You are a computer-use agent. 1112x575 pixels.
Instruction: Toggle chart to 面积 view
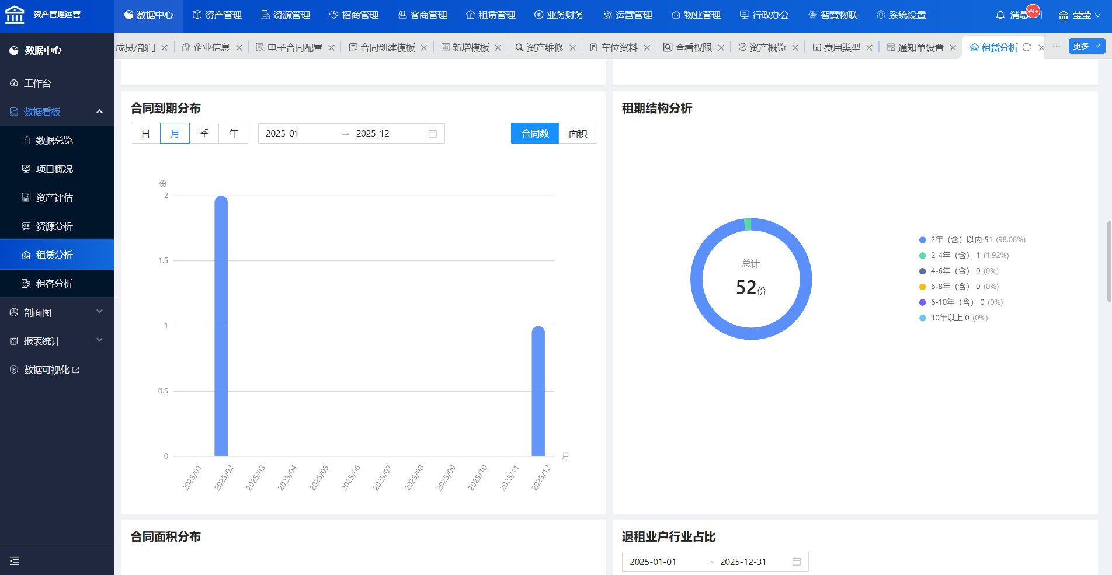coord(578,134)
